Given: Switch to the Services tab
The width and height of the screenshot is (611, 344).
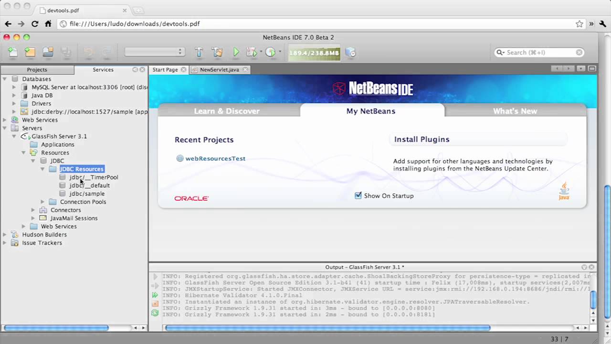Looking at the screenshot, I should click(103, 70).
